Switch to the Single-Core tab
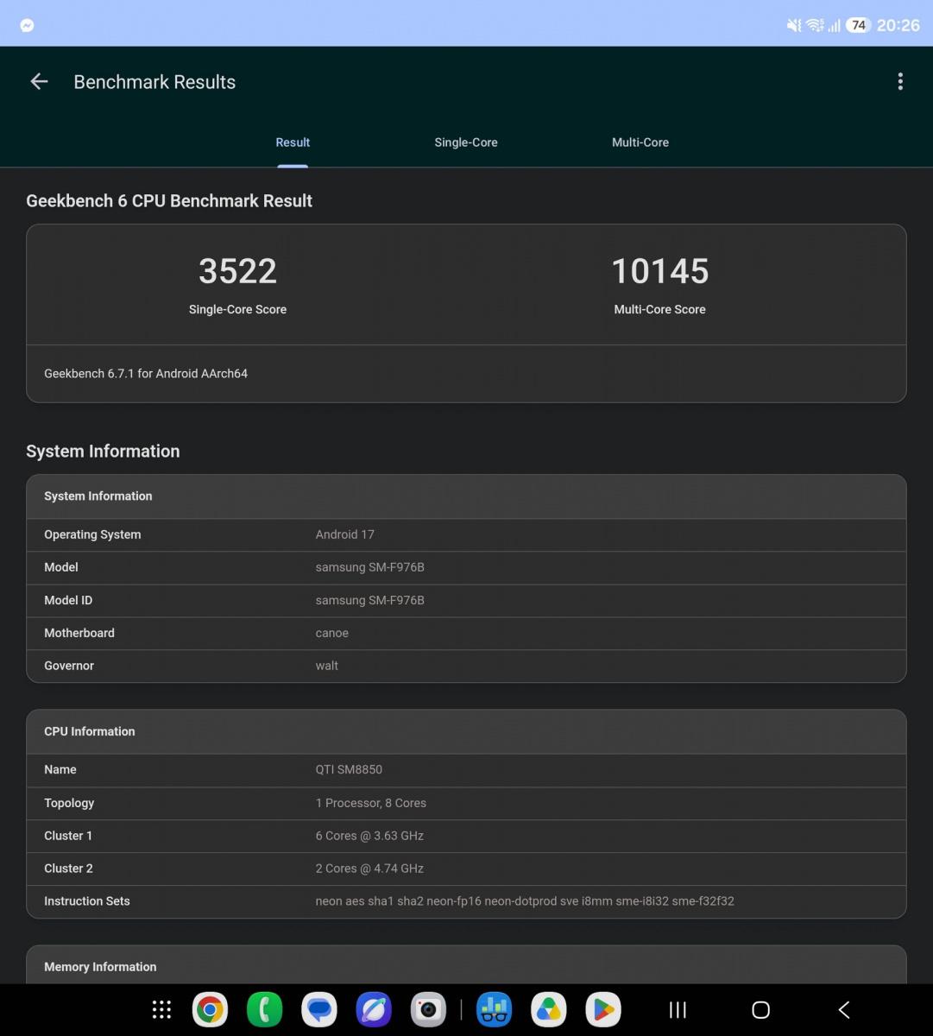933x1036 pixels. tap(466, 142)
